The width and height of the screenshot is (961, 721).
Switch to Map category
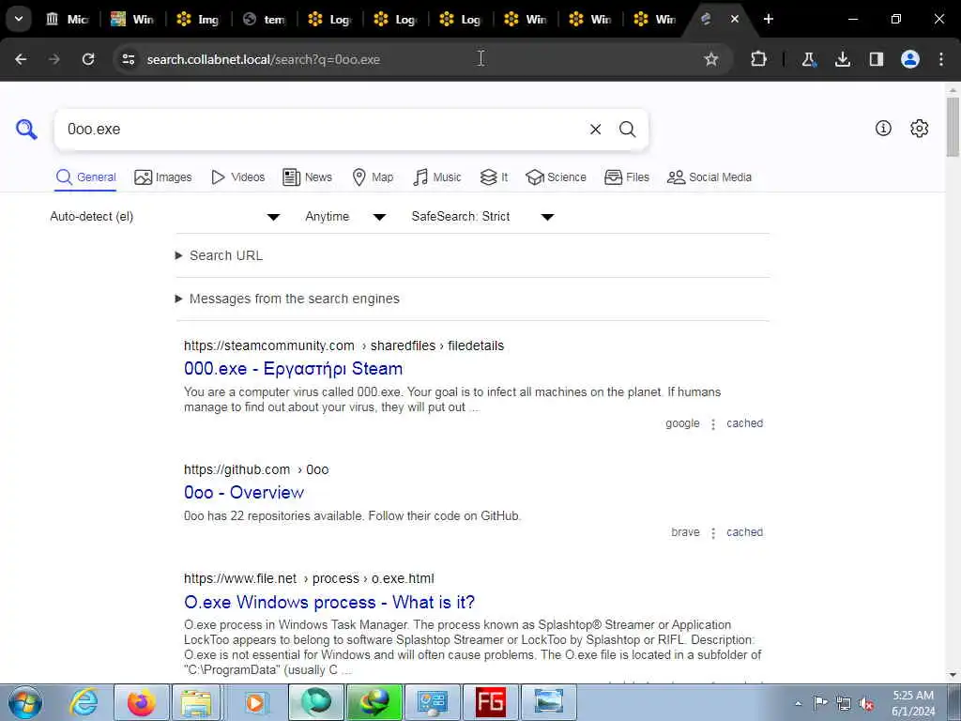click(373, 177)
